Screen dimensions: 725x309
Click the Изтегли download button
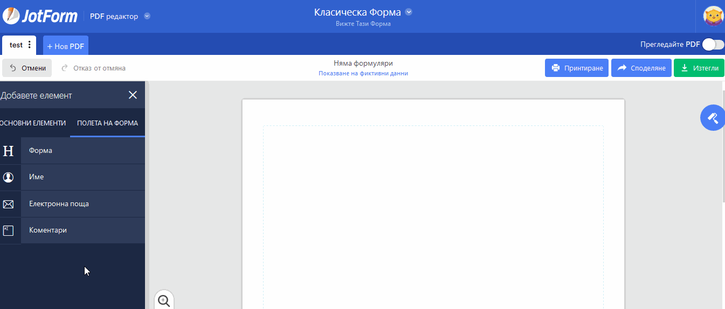coord(699,68)
